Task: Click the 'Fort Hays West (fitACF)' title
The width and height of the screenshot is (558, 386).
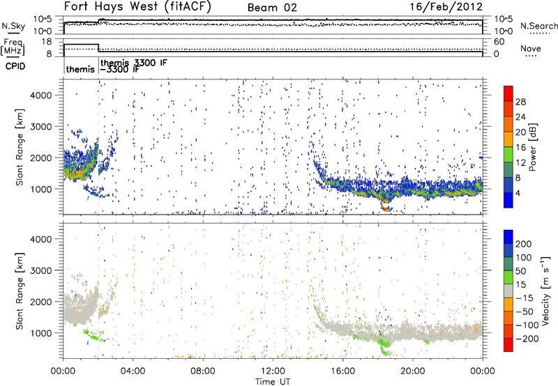Action: (137, 7)
